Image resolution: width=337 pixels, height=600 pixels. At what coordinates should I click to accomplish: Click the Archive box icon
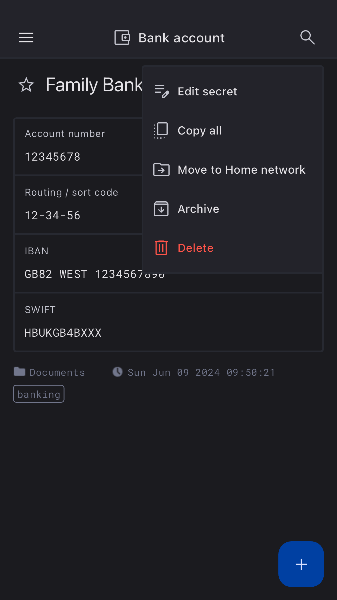(161, 209)
